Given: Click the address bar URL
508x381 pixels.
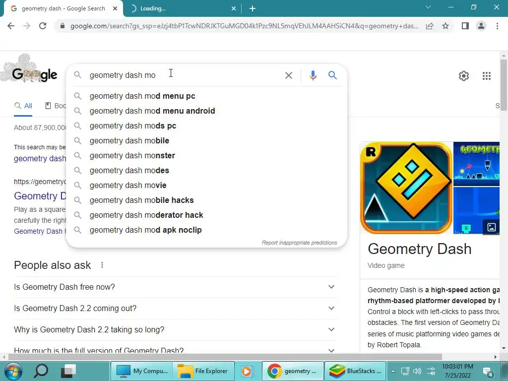Looking at the screenshot, I should click(x=244, y=26).
